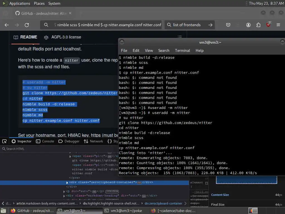Image resolution: width=285 pixels, height=214 pixels.
Task: Expand the zeroclipboard-container div node
Action: tap(67, 183)
